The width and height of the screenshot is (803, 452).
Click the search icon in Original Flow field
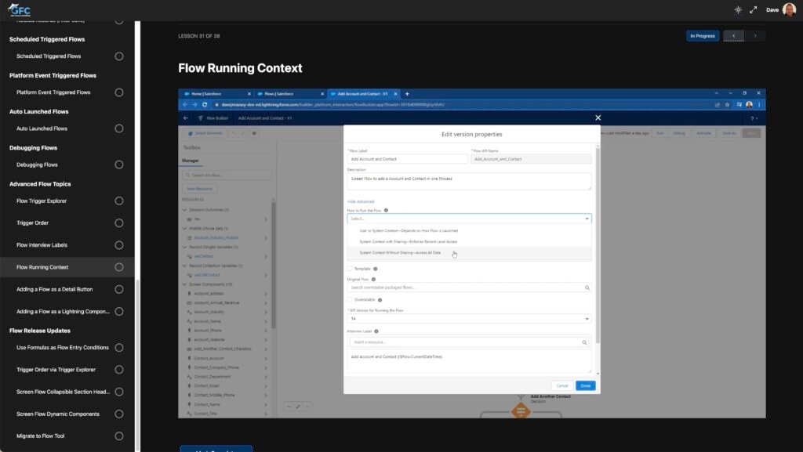[587, 287]
